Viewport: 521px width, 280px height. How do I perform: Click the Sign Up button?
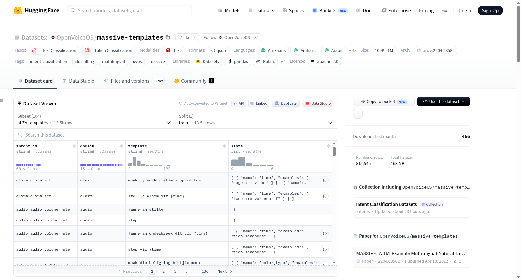(490, 10)
